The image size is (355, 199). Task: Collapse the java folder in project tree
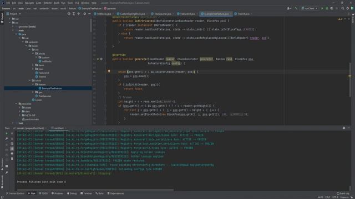16,34
